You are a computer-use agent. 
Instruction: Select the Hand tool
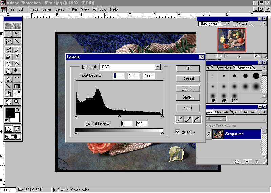[8, 102]
